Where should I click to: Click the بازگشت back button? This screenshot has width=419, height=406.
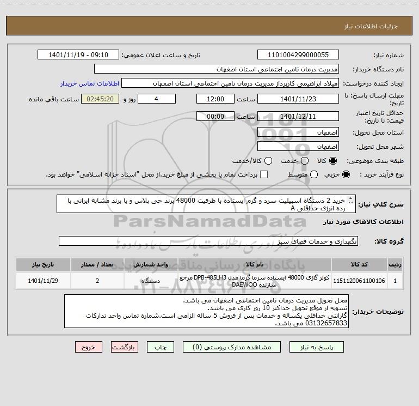pos(125,347)
